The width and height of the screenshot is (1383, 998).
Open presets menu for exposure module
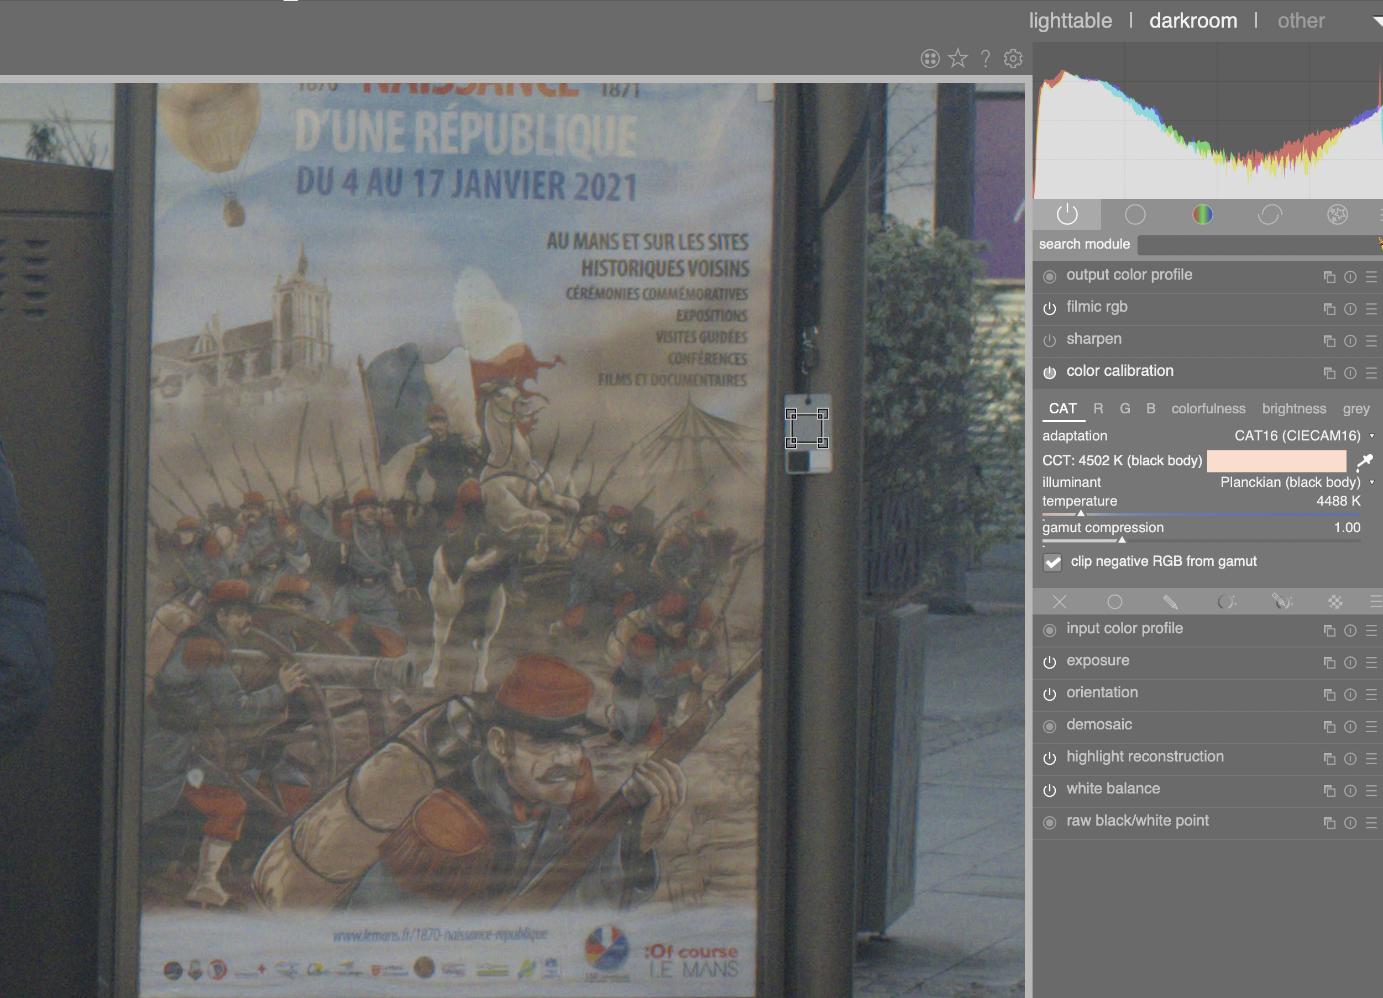click(1371, 663)
